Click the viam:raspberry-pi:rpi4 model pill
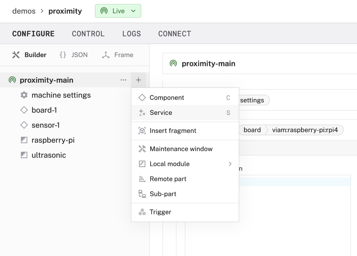357x256 pixels. coord(305,130)
